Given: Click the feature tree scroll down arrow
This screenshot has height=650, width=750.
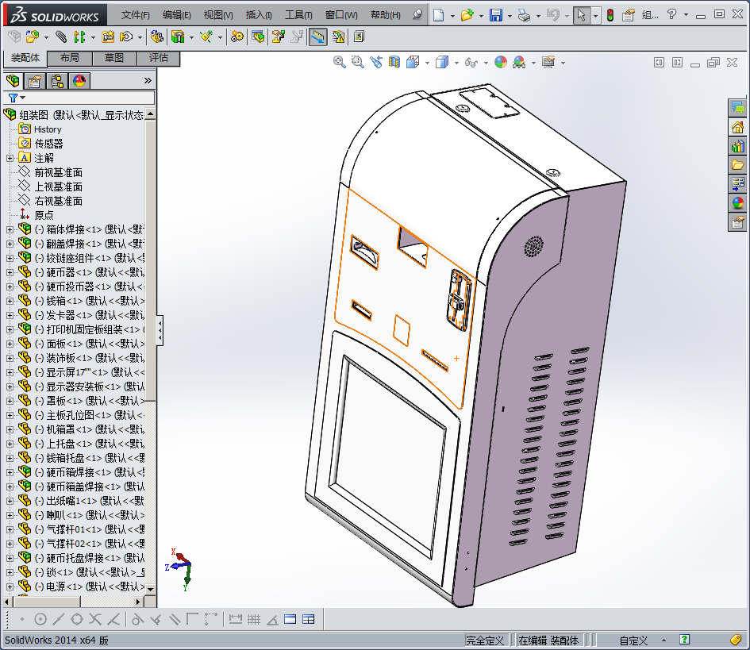Looking at the screenshot, I should (x=150, y=589).
